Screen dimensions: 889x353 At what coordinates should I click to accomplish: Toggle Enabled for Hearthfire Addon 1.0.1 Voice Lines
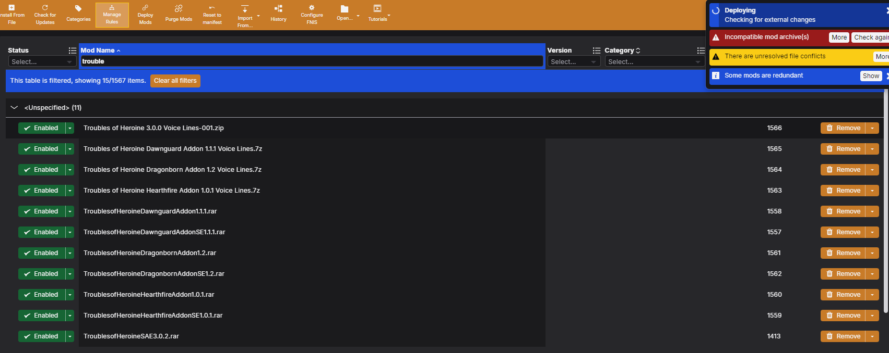pyautogui.click(x=42, y=191)
